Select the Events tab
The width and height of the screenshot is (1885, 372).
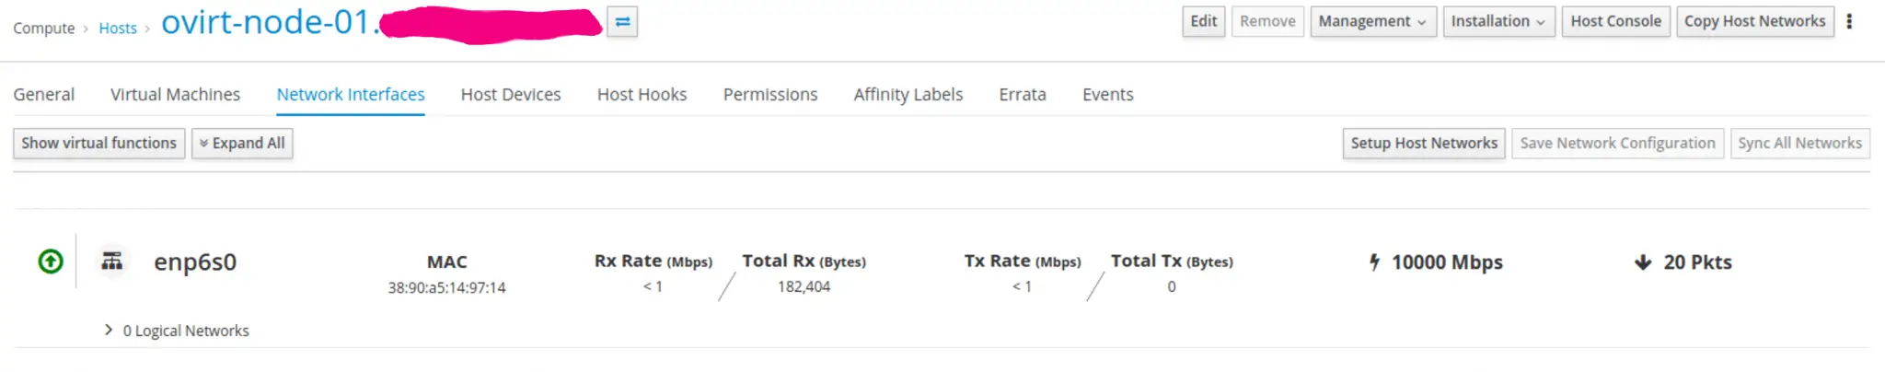(1107, 95)
